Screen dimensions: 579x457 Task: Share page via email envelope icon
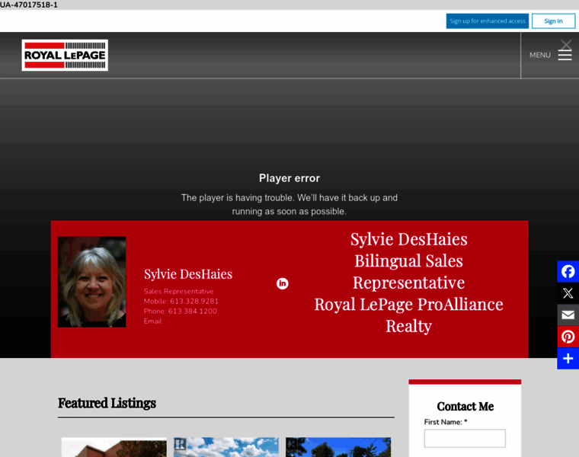click(568, 315)
